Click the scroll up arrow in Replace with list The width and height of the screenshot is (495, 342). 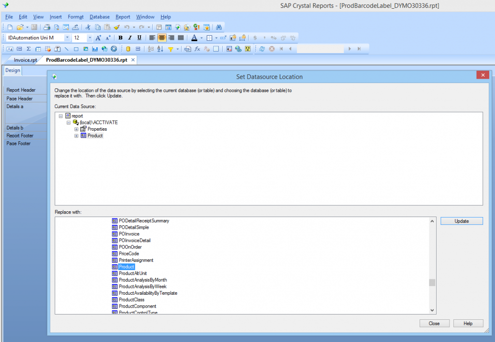tap(432, 221)
